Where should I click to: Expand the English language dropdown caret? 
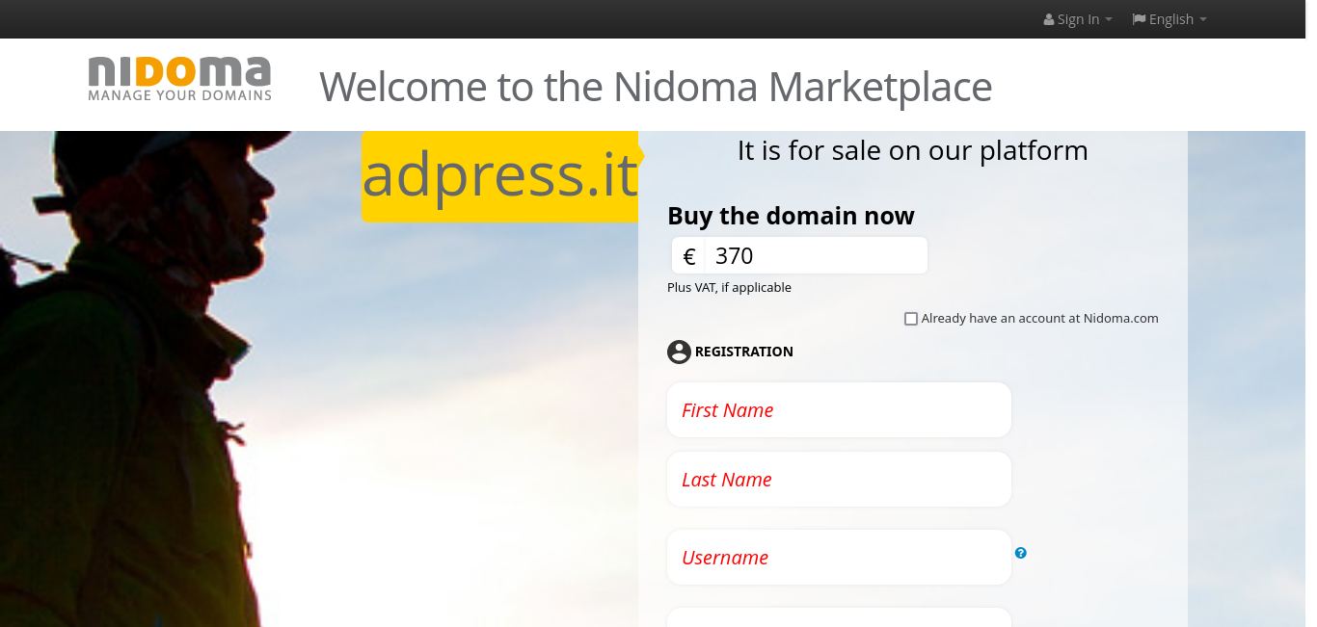[1203, 19]
